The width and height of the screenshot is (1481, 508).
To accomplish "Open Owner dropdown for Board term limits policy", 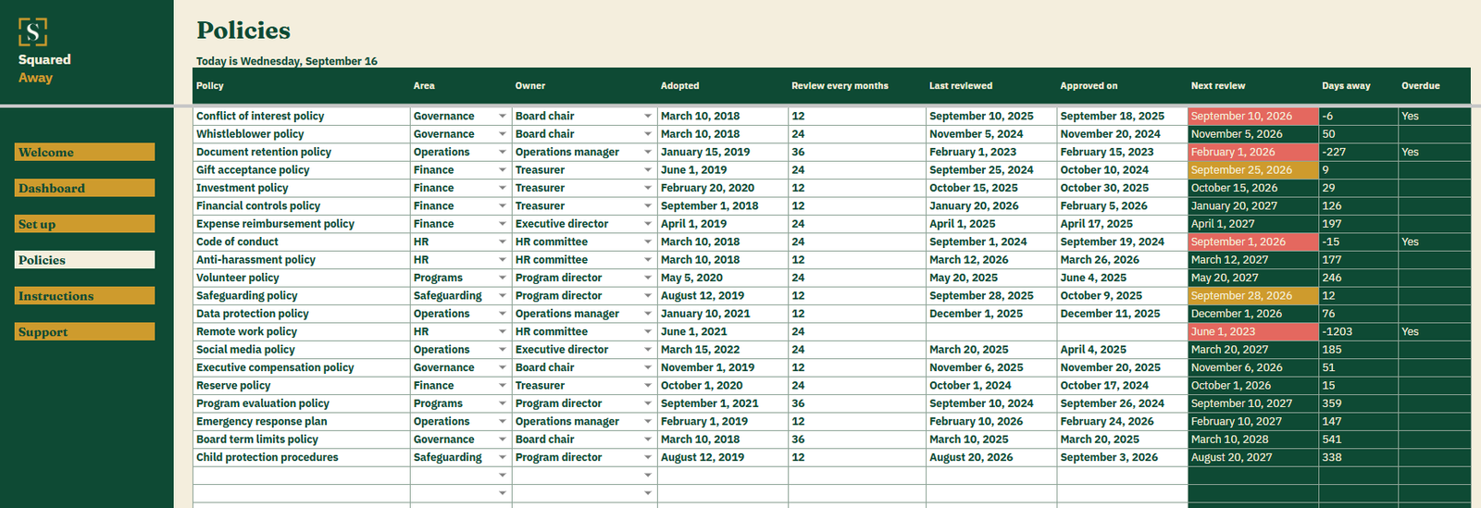I will coord(648,440).
